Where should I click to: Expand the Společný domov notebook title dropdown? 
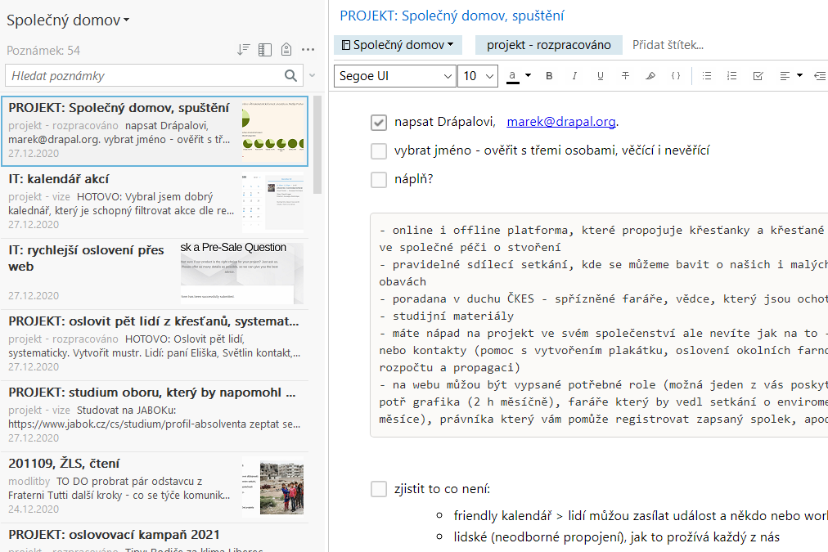pos(68,20)
